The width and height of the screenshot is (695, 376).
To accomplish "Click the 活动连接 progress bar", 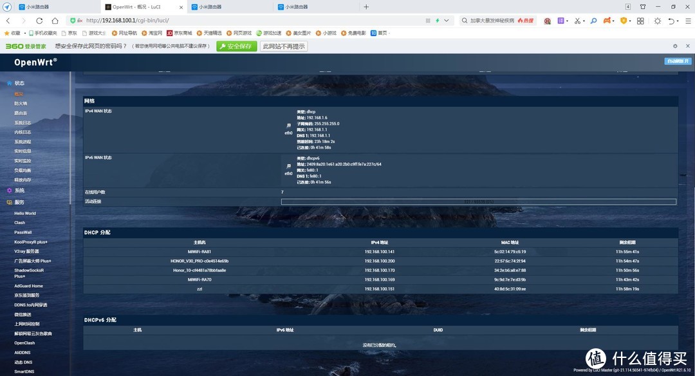I will 478,202.
